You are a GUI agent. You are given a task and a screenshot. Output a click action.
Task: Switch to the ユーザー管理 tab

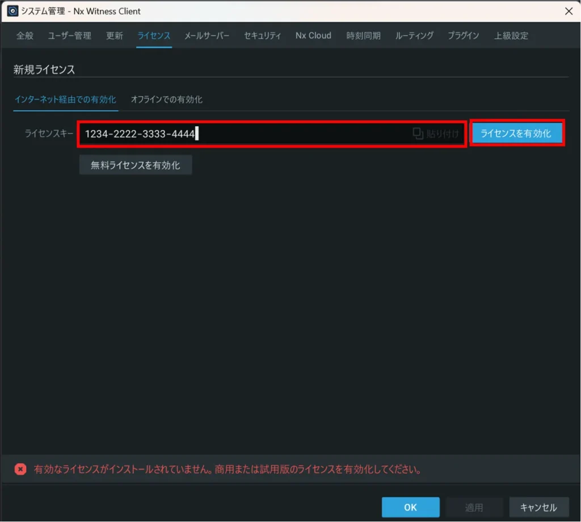click(69, 35)
